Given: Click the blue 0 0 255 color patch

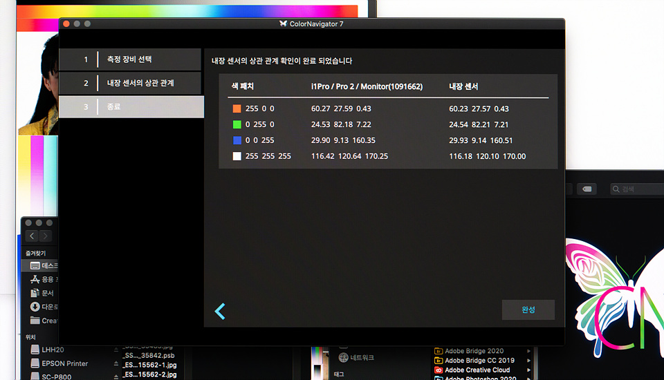Looking at the screenshot, I should tap(237, 140).
